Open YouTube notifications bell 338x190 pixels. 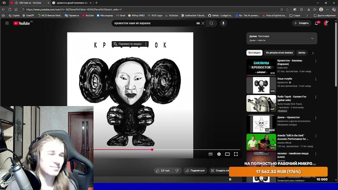(x=317, y=23)
